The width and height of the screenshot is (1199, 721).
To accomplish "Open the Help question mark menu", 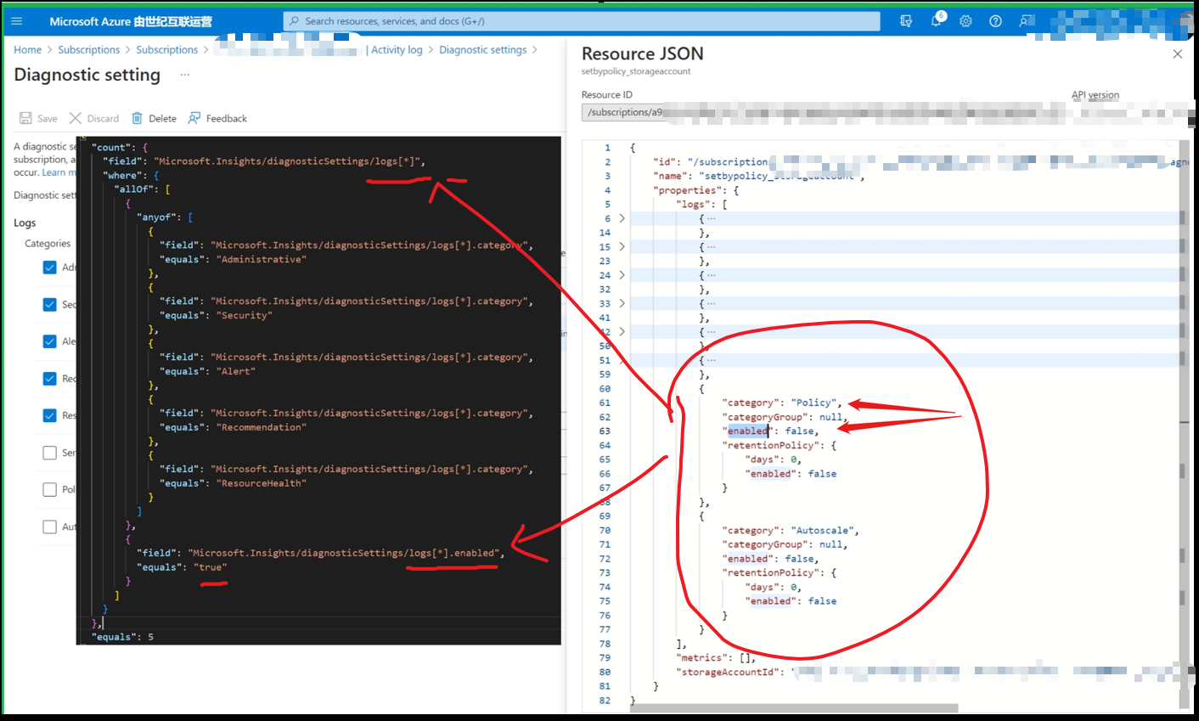I will tap(994, 20).
